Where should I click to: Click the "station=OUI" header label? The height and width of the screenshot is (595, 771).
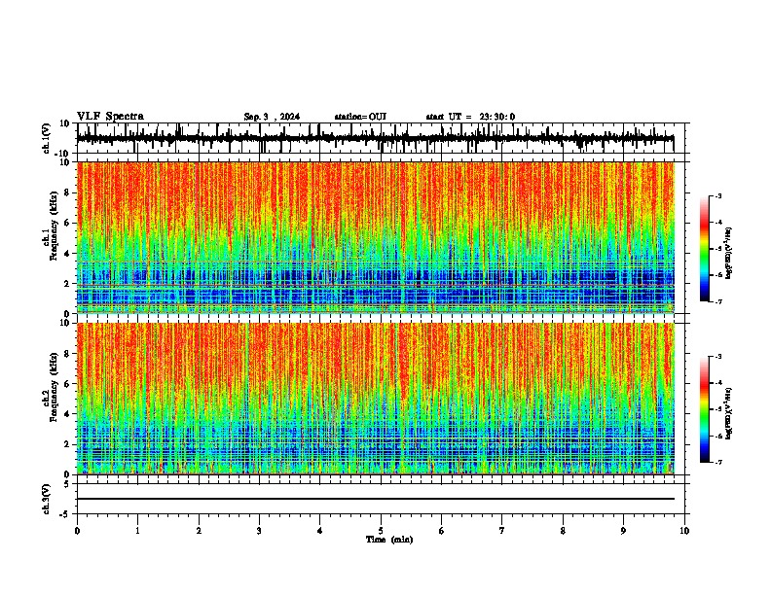click(x=360, y=117)
